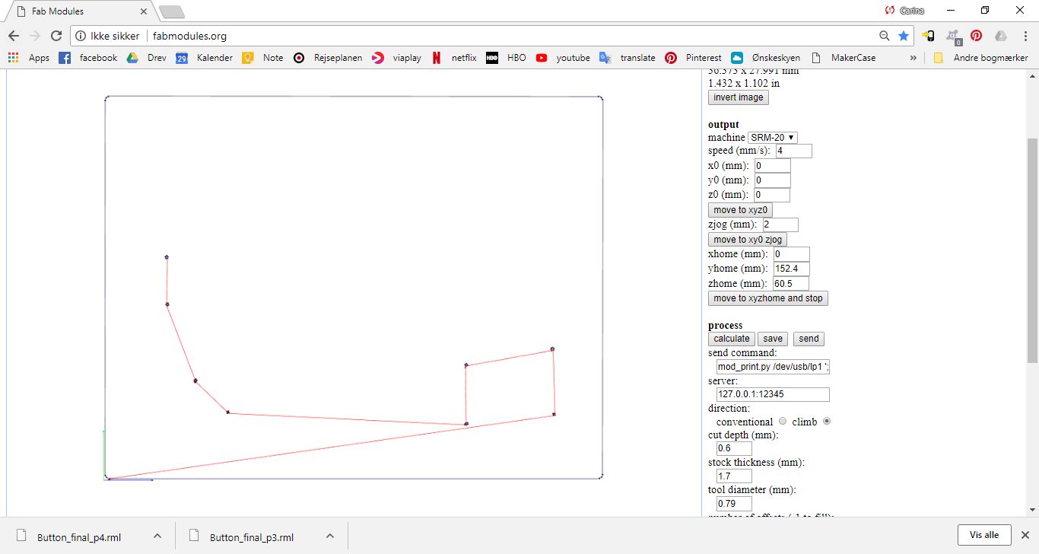Viewport: 1039px width, 554px height.
Task: Go back with the browser back arrow
Action: tap(14, 36)
